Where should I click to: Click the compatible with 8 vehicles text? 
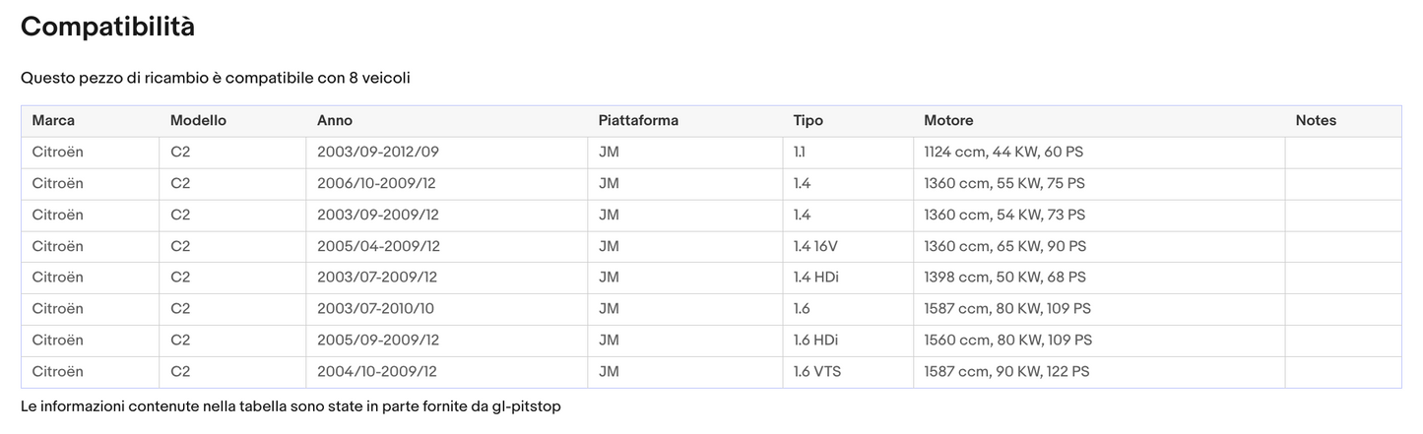tap(215, 78)
